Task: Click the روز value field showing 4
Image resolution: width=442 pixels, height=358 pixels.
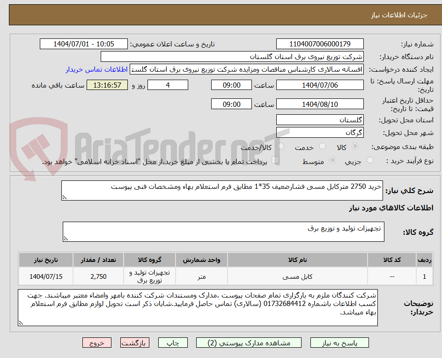Action: (x=168, y=85)
